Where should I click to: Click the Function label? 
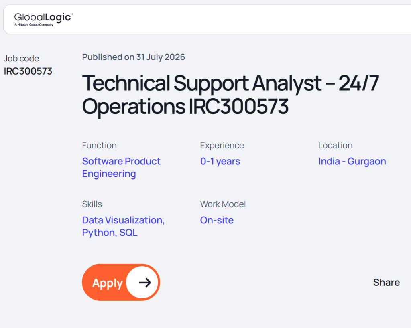click(x=100, y=145)
